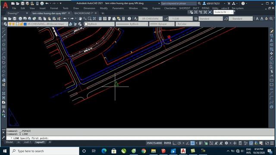276x155 pixels.
Task: Click the Redo arrow icon
Action: tap(72, 19)
